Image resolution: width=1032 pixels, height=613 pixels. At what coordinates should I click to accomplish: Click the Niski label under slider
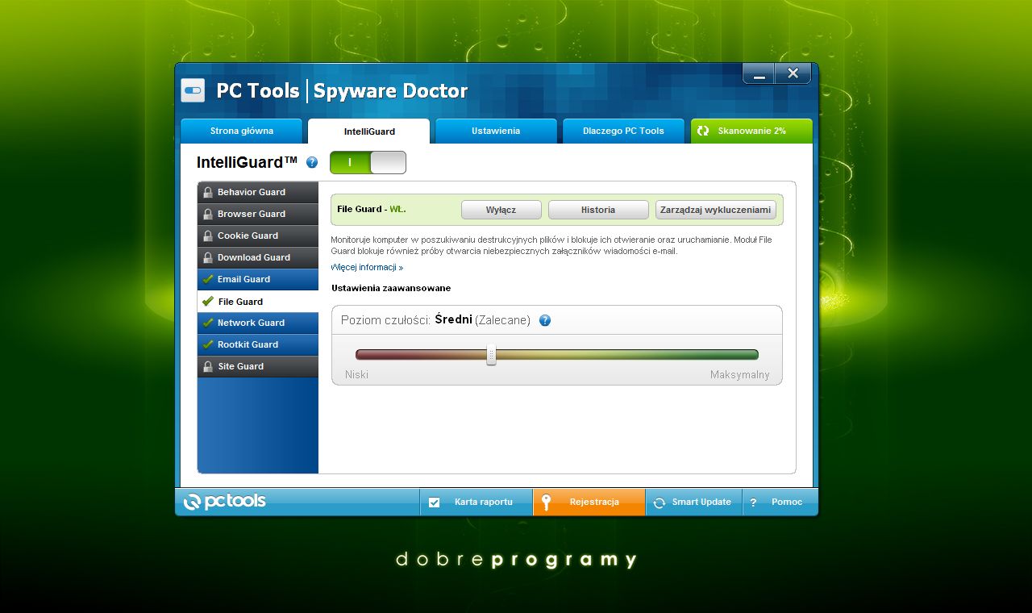(x=356, y=375)
